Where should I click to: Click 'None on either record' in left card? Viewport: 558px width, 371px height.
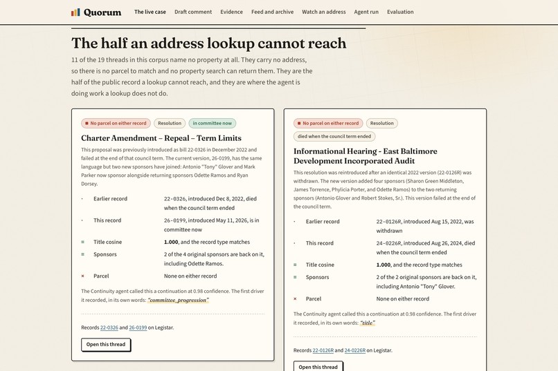190,276
